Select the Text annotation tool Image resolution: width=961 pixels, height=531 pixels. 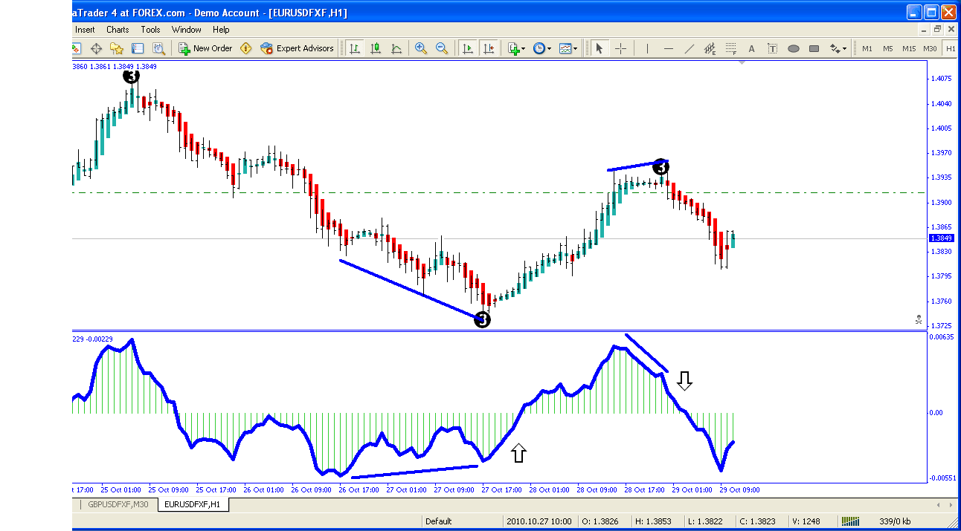751,48
